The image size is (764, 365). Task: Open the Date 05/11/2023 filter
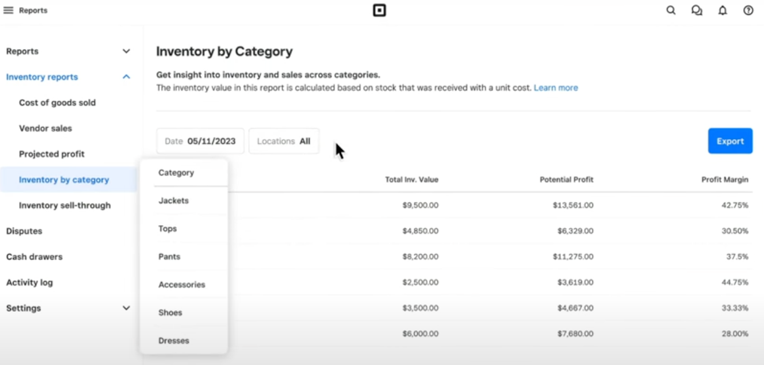(x=200, y=141)
